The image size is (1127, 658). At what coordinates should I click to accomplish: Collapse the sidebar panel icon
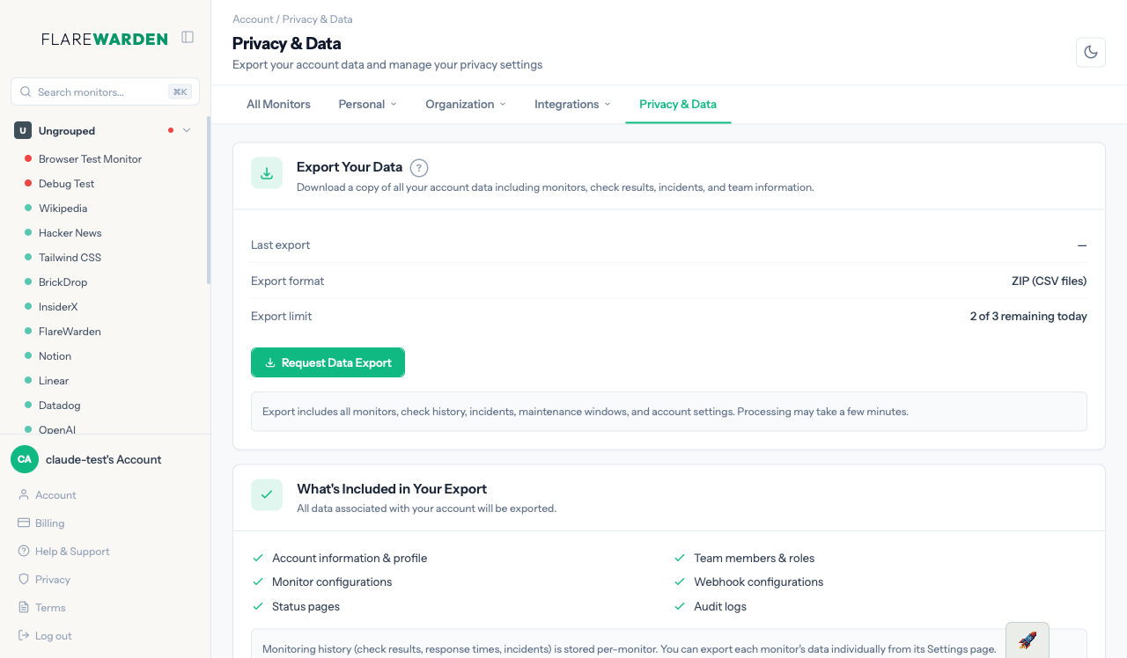(x=188, y=37)
